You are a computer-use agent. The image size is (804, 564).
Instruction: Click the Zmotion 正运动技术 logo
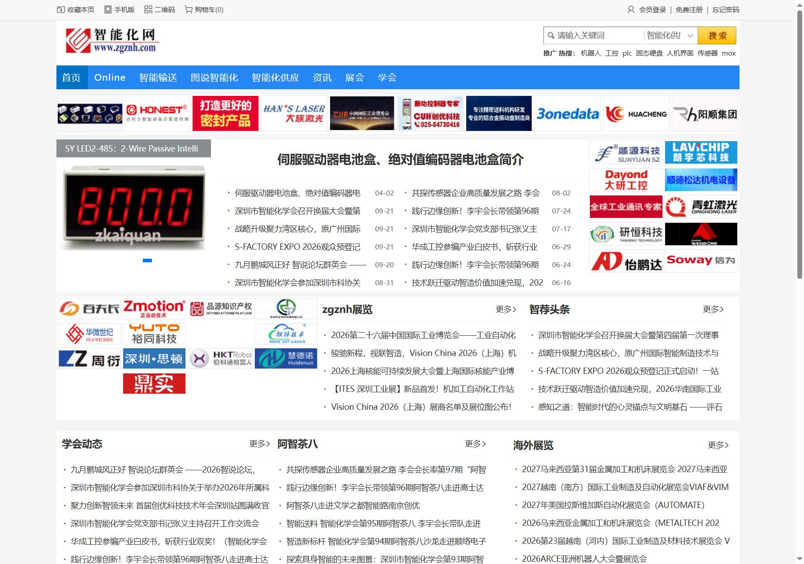(x=154, y=309)
